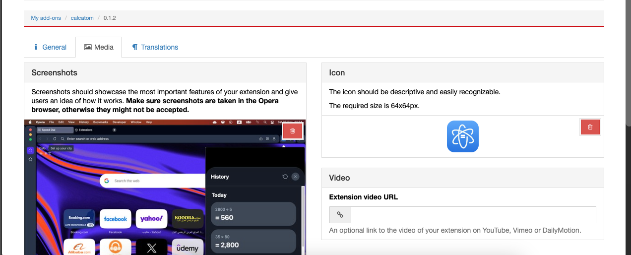Click the blue atom extension icon
The width and height of the screenshot is (631, 255).
pos(462,136)
